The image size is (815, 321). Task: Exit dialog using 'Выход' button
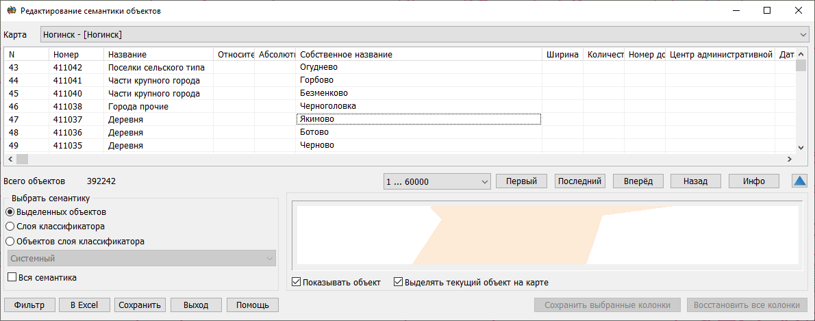tap(196, 305)
